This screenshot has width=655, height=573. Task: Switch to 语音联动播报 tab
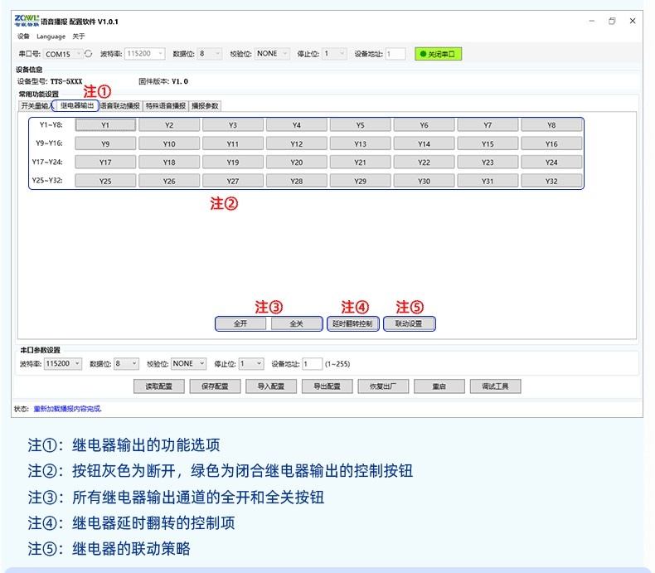coord(120,105)
